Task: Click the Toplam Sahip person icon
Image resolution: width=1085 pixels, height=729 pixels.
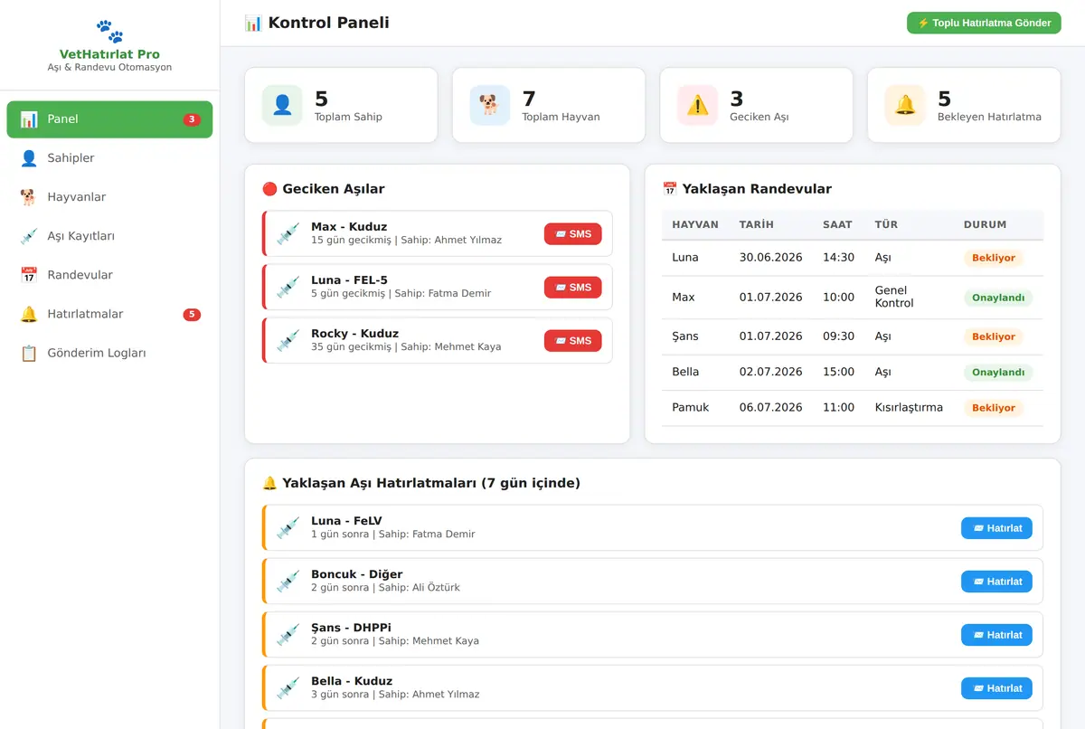Action: [282, 105]
